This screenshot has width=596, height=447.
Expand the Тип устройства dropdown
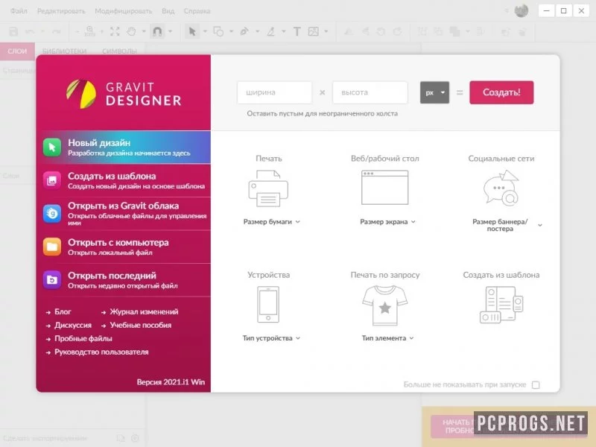271,338
